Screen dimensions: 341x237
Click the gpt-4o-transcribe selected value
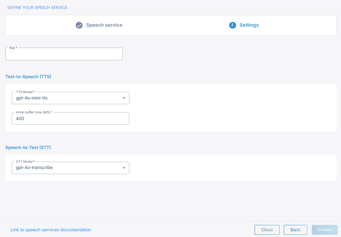coord(34,168)
